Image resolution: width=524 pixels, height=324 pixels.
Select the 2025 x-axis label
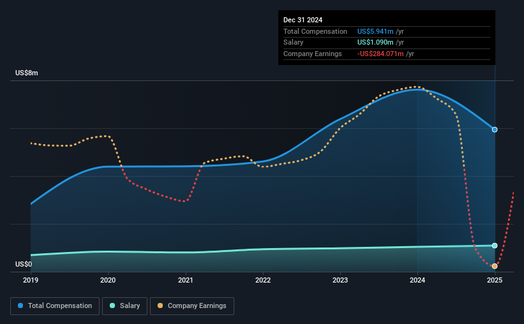pos(495,280)
